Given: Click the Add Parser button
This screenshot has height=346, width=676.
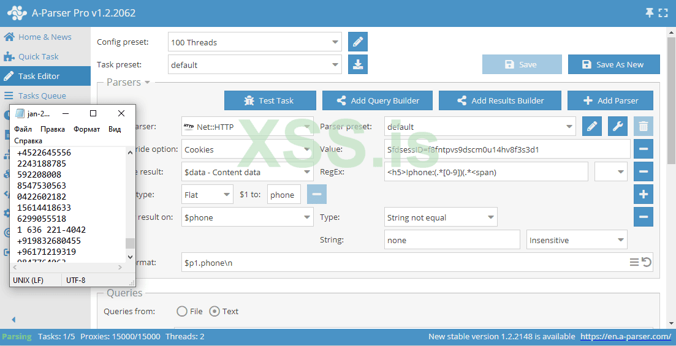Looking at the screenshot, I should click(610, 100).
